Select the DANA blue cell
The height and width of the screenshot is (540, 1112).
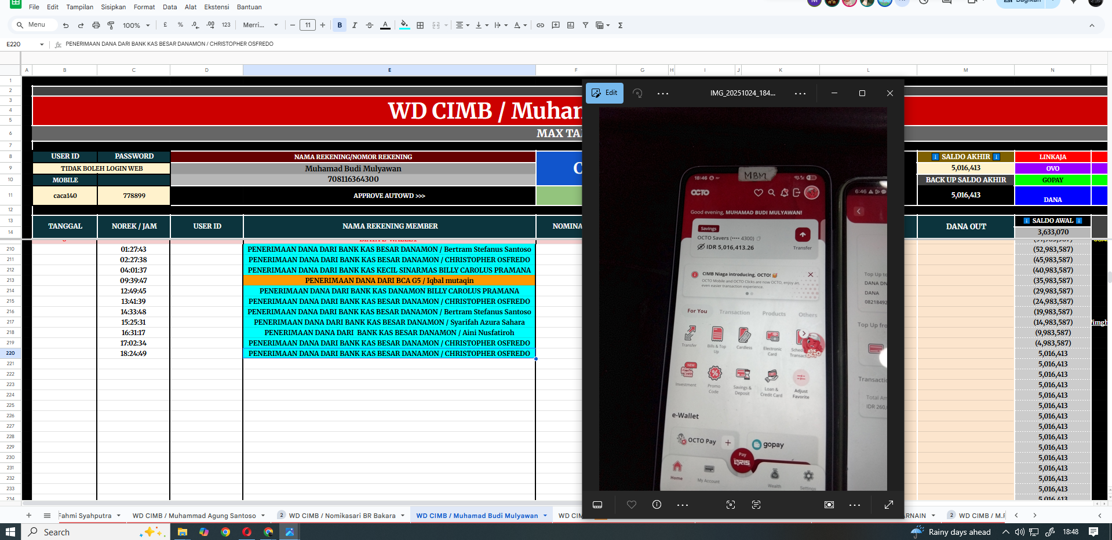pyautogui.click(x=1052, y=196)
